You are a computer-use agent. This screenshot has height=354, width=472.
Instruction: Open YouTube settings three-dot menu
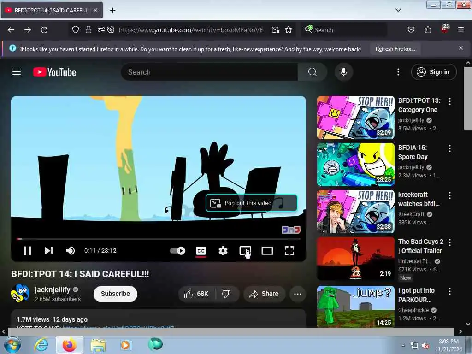tap(398, 72)
